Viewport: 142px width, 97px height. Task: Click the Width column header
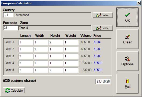coord(40,36)
